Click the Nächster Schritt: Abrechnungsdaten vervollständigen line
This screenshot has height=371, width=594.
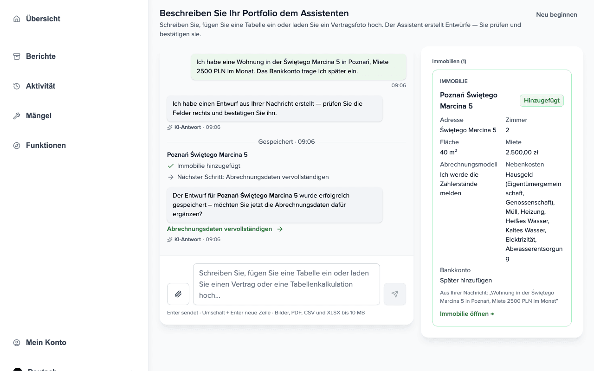click(x=253, y=177)
